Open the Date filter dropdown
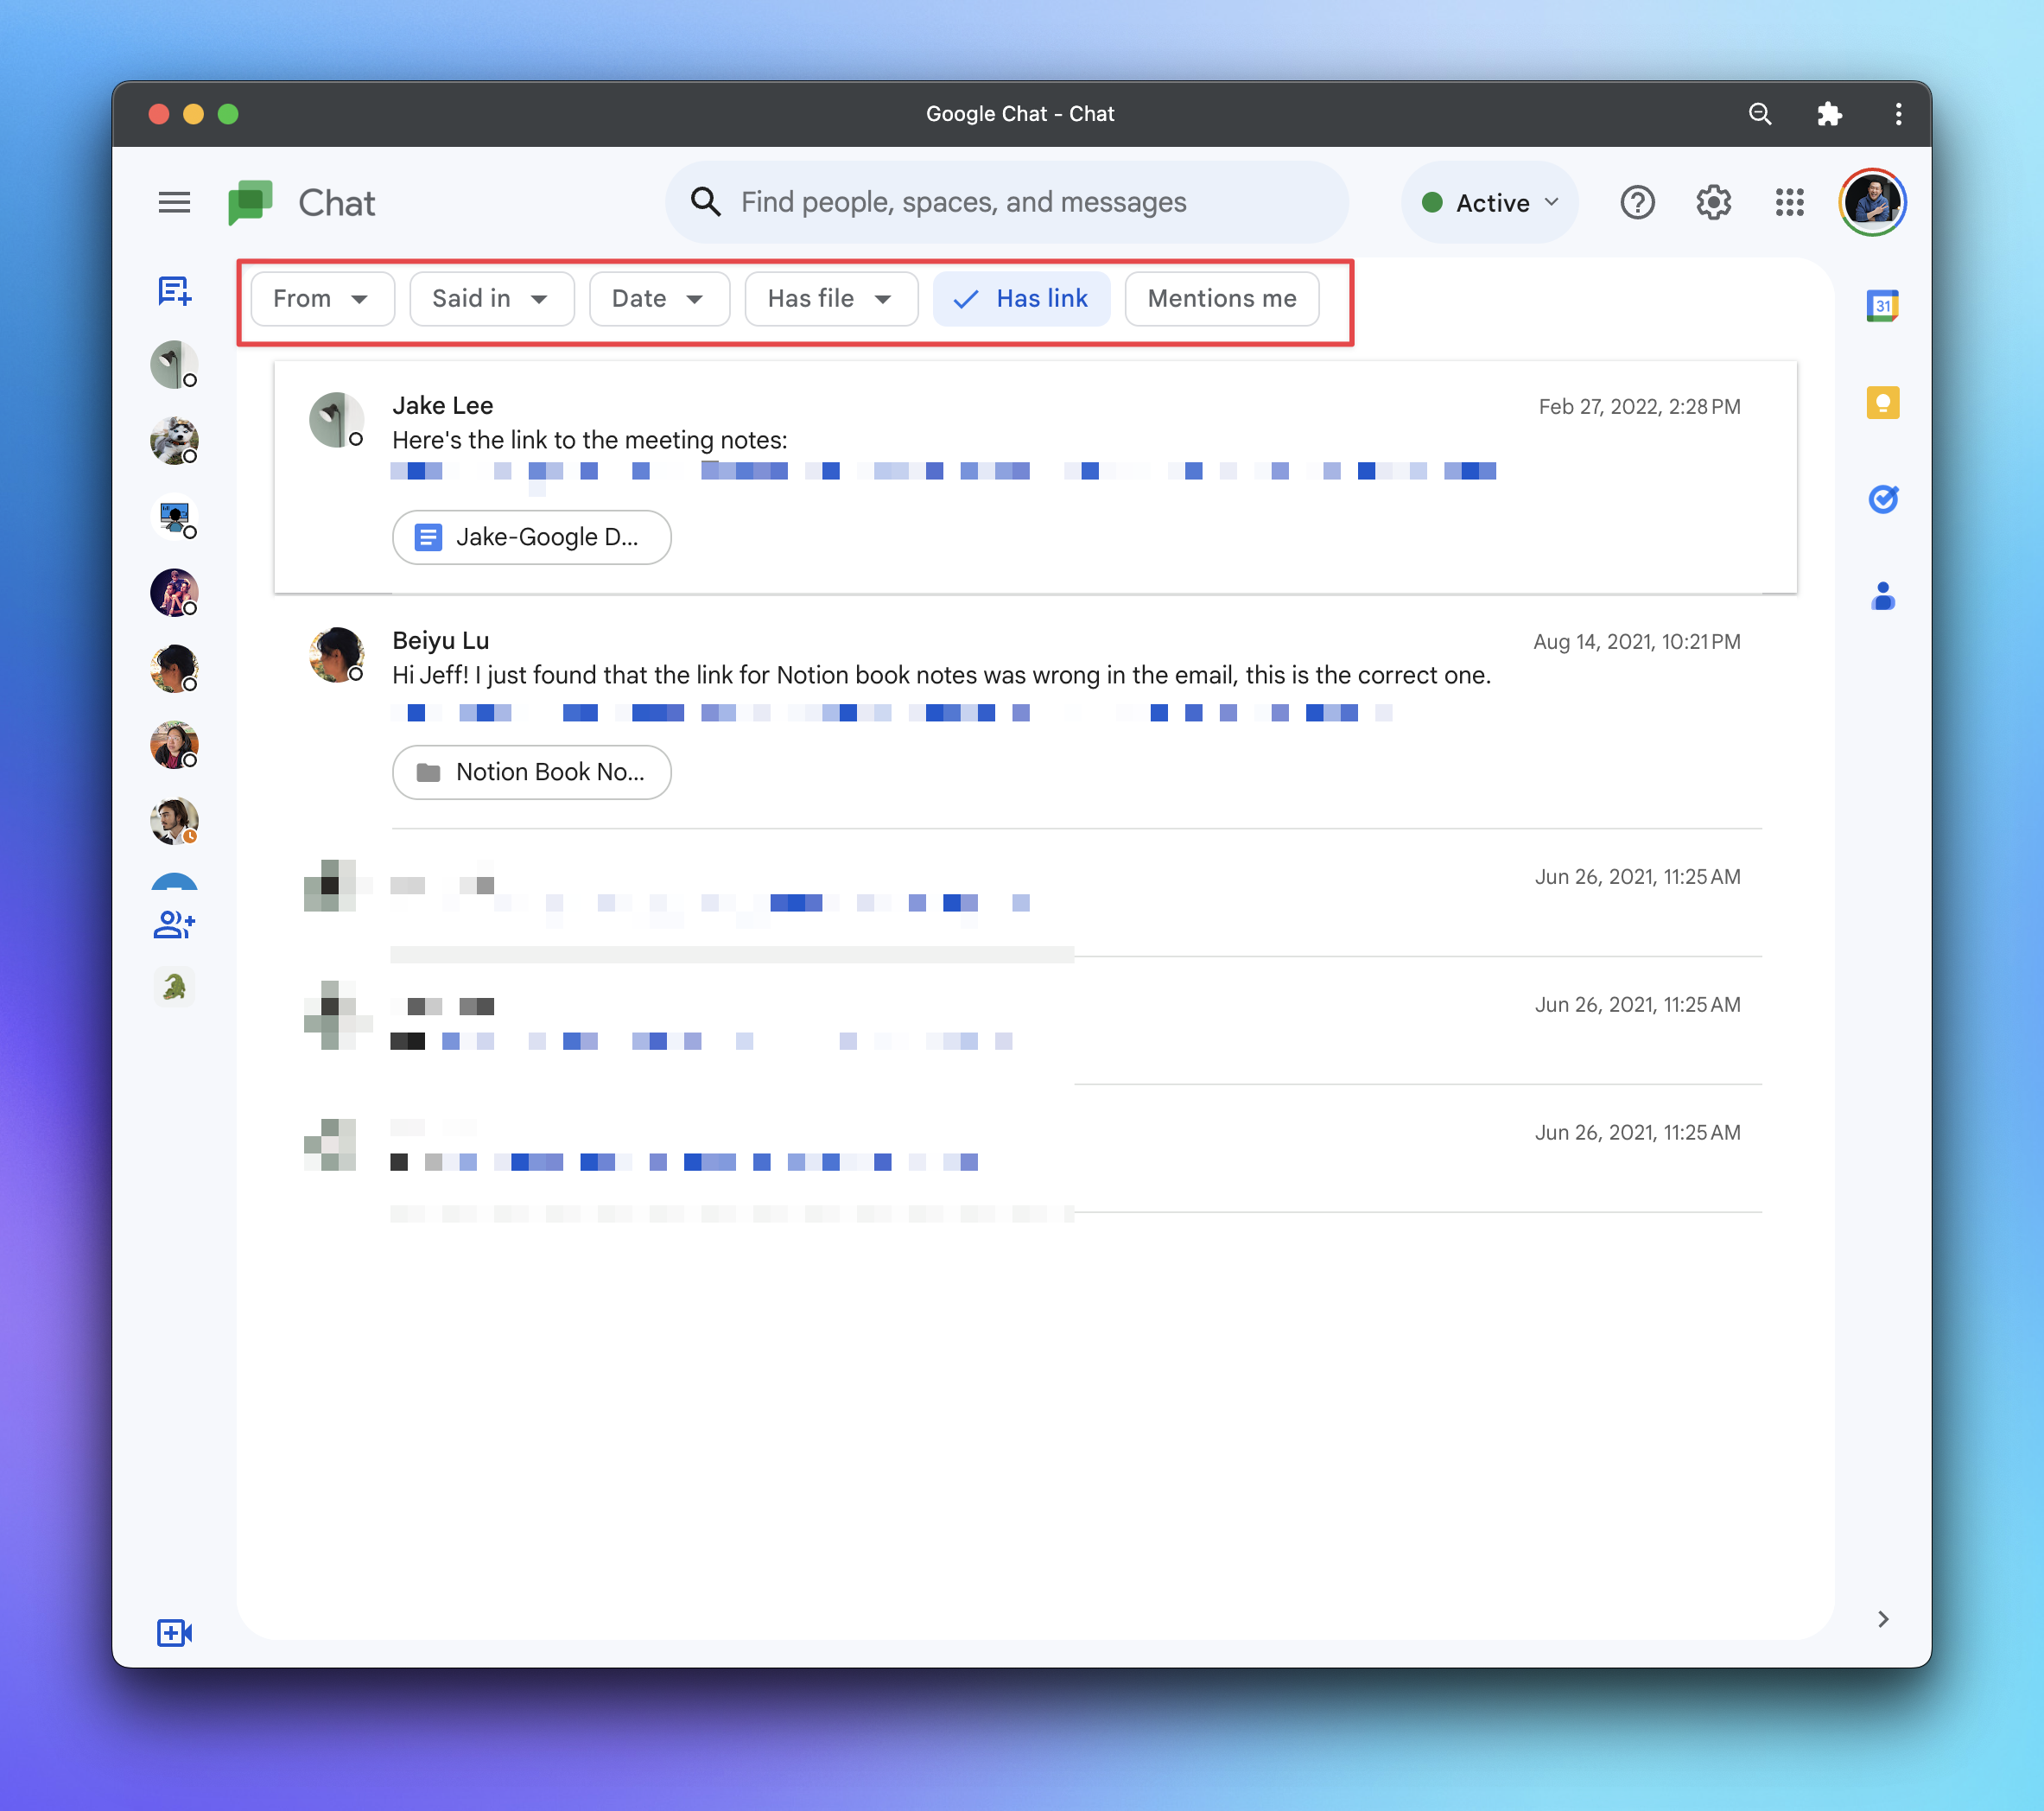2044x1811 pixels. pos(658,298)
